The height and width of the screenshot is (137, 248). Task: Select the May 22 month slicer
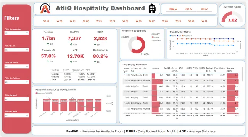pyautogui.click(x=173, y=9)
